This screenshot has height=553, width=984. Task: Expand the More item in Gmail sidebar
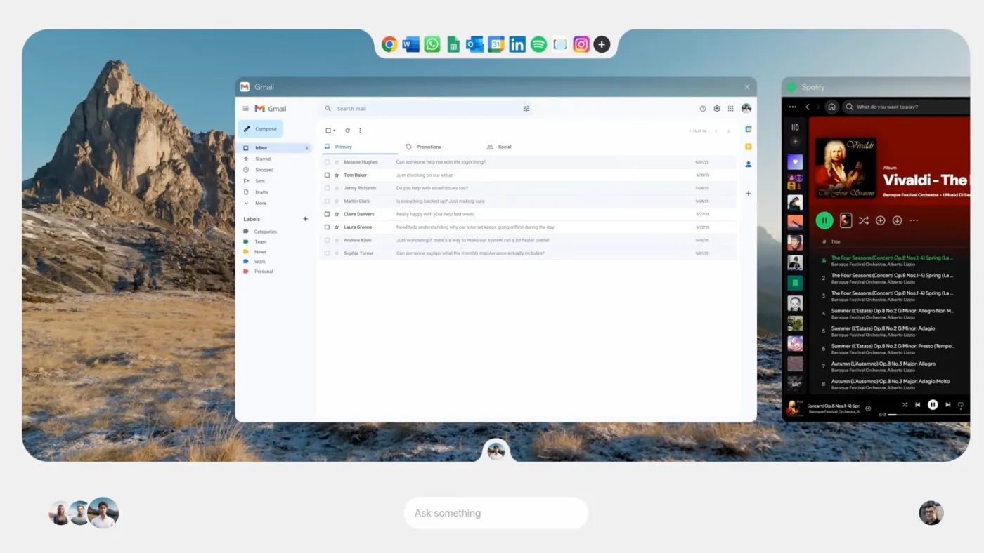260,203
